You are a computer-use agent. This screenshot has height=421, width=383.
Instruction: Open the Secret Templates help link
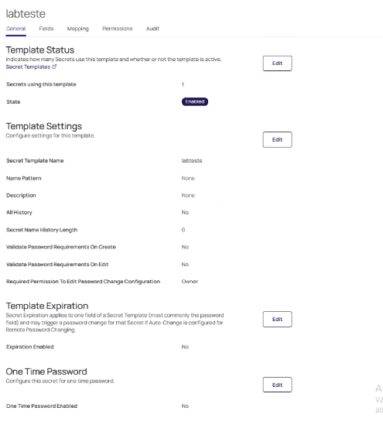pyautogui.click(x=28, y=67)
